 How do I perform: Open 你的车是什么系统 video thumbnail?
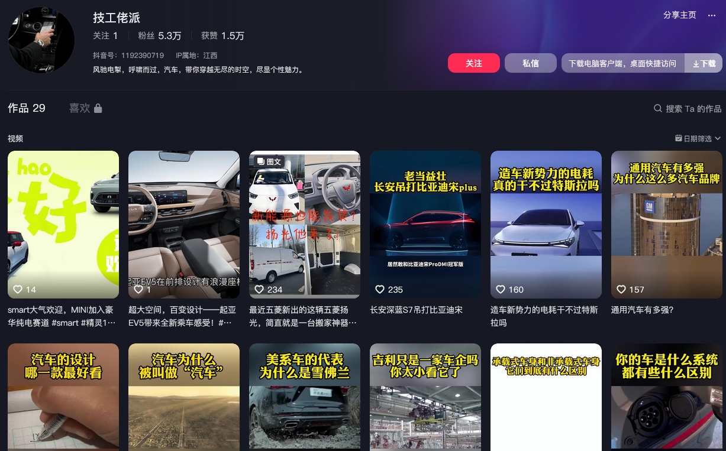[x=667, y=397]
